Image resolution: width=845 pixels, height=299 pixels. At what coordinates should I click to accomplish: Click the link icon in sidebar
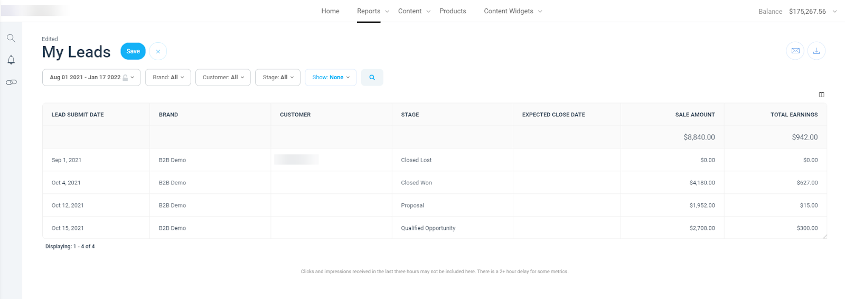tap(11, 82)
